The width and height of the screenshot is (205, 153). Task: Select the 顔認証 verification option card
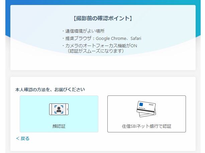59,114
